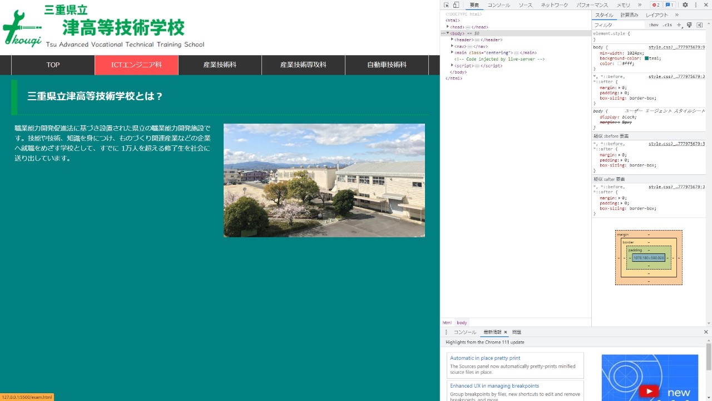
Task: Open the Automatic in place pretty print link
Action: tap(485, 358)
